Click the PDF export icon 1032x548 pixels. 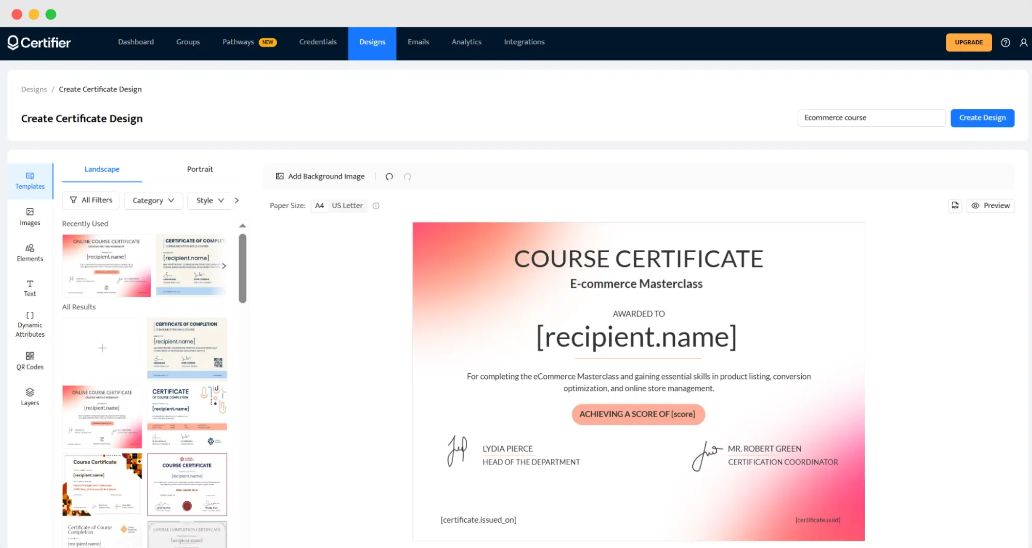(x=955, y=206)
